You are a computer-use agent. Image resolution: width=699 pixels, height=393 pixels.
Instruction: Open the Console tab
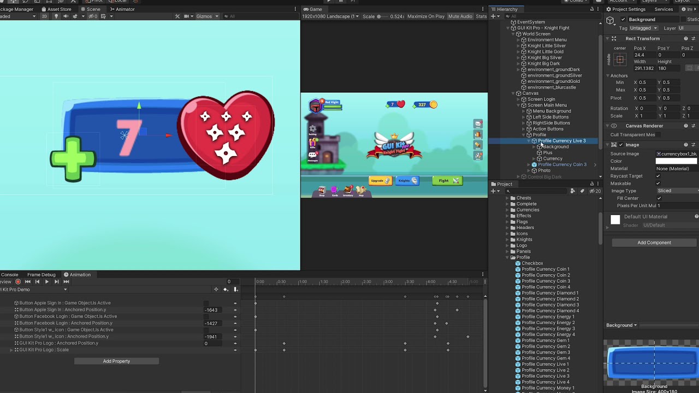click(9, 275)
